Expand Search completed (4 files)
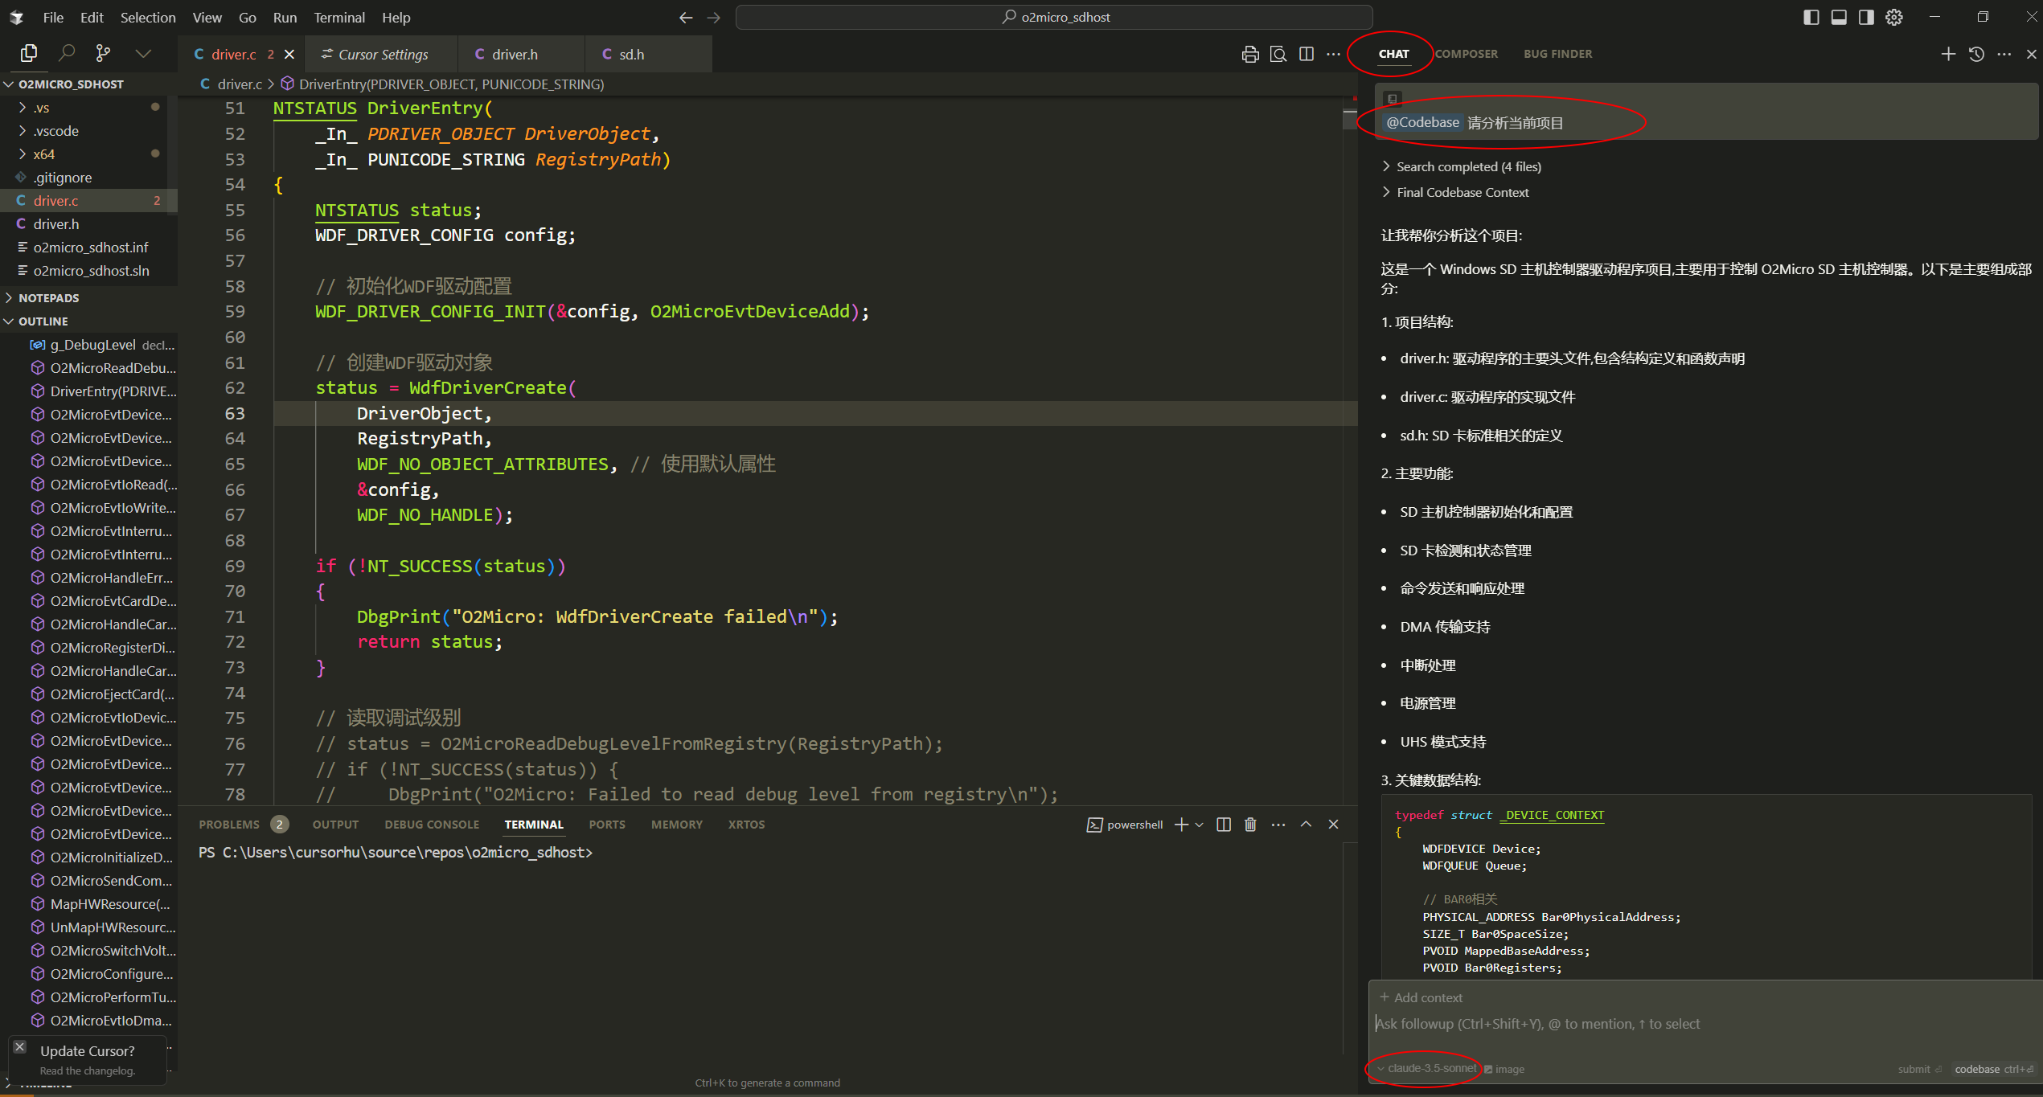This screenshot has width=2043, height=1097. point(1468,166)
